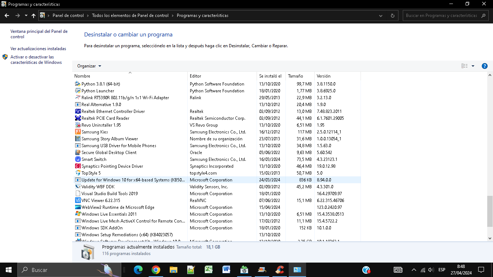Screen dimensions: 493x277
Task: Click the Python Launcher icon
Action: tap(78, 91)
